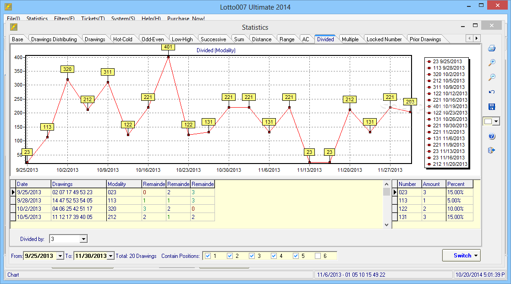Open the Successive tab
This screenshot has width=511, height=284.
pos(213,39)
